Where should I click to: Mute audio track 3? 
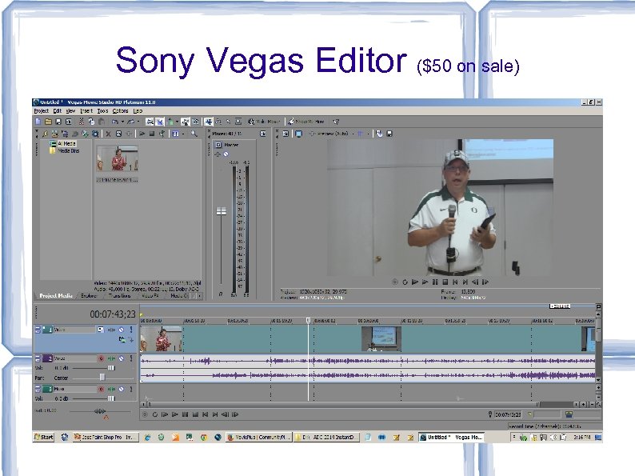coord(121,389)
